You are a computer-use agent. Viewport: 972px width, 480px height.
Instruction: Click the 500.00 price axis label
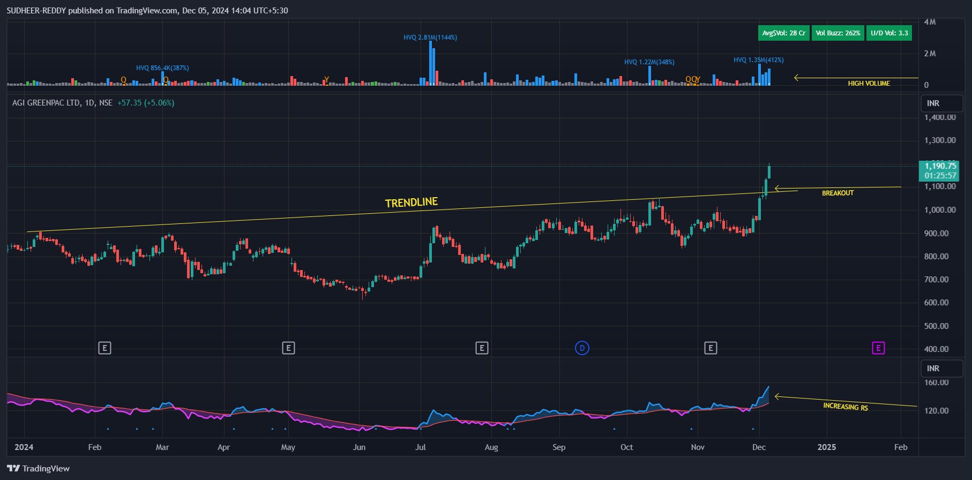point(936,326)
